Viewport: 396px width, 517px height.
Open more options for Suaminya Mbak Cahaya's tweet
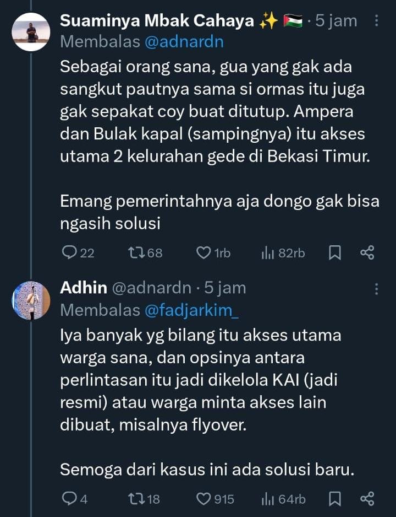click(x=377, y=21)
